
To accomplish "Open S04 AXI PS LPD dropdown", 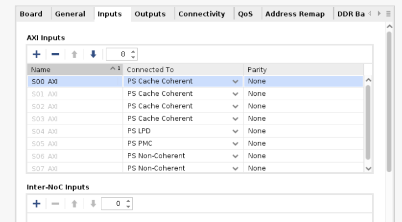I will [236, 131].
